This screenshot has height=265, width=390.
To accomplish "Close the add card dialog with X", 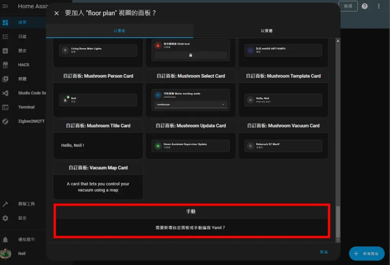I will (56, 13).
